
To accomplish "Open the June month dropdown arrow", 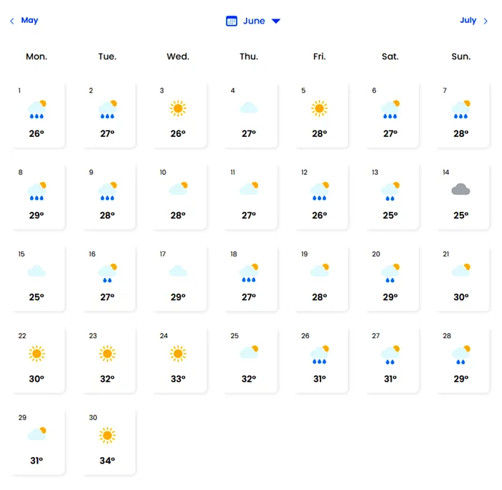I will [x=276, y=21].
